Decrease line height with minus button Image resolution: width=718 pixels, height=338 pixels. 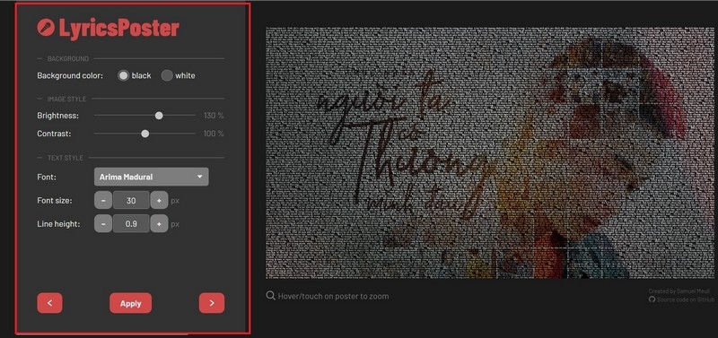tap(103, 223)
